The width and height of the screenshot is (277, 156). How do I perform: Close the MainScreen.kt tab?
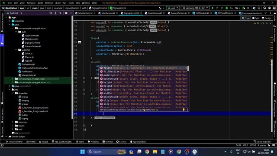tap(117, 13)
